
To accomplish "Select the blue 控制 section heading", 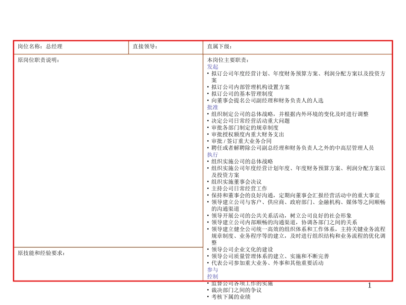I will 212,276.
